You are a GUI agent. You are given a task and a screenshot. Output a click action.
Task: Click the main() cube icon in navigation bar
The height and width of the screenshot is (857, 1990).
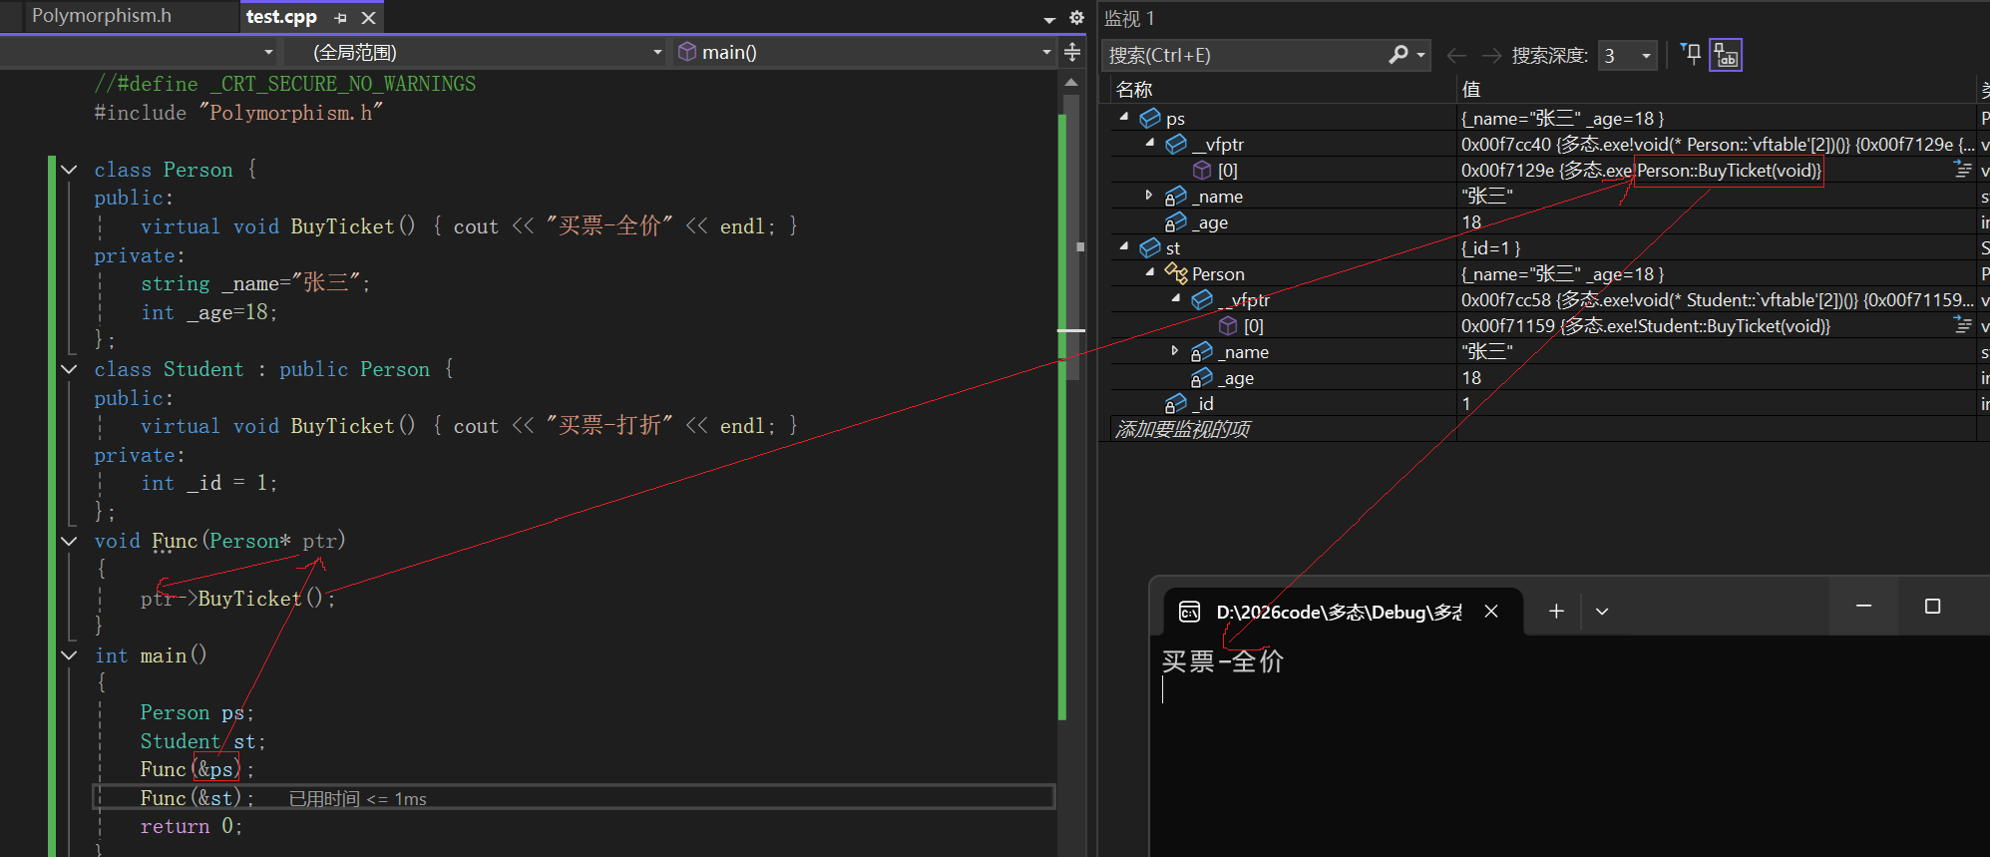[x=687, y=52]
